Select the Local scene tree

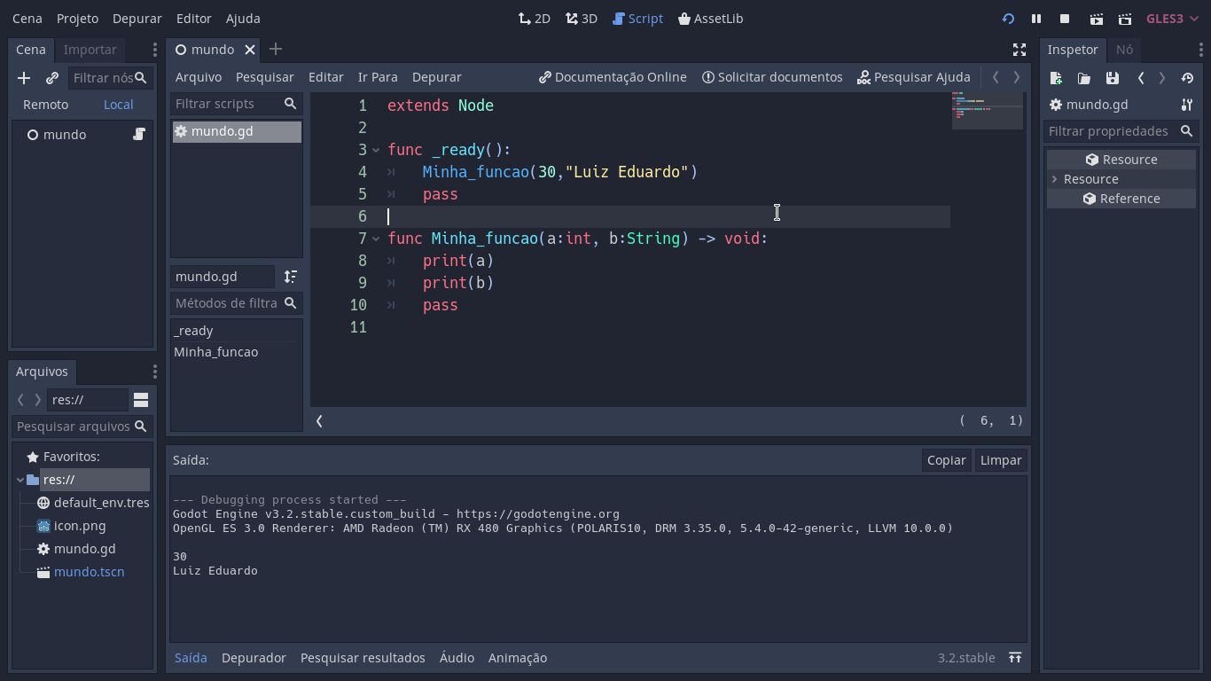[118, 105]
